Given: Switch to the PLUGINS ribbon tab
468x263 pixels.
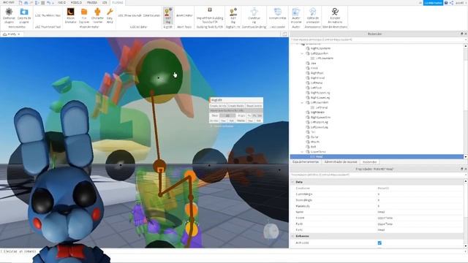Looking at the screenshot, I should point(118,2).
